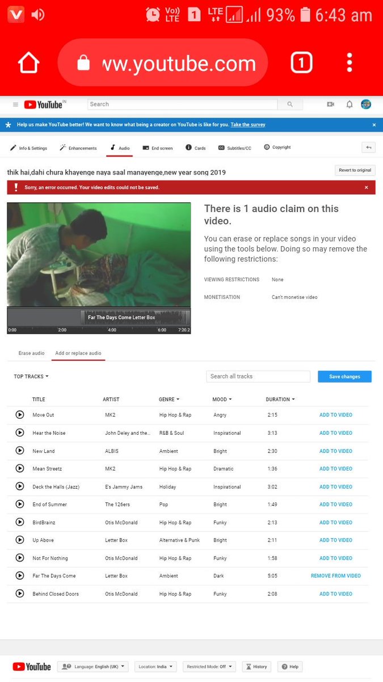Image resolution: width=383 pixels, height=682 pixels.
Task: Open the YouTube hamburger guide menu
Action: point(15,105)
